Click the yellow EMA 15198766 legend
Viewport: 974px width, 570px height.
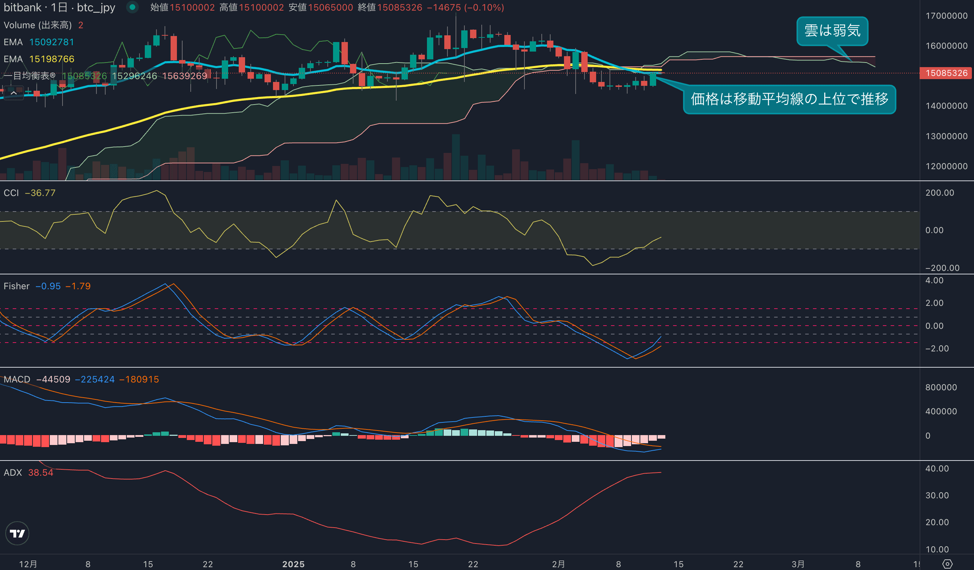(x=38, y=59)
